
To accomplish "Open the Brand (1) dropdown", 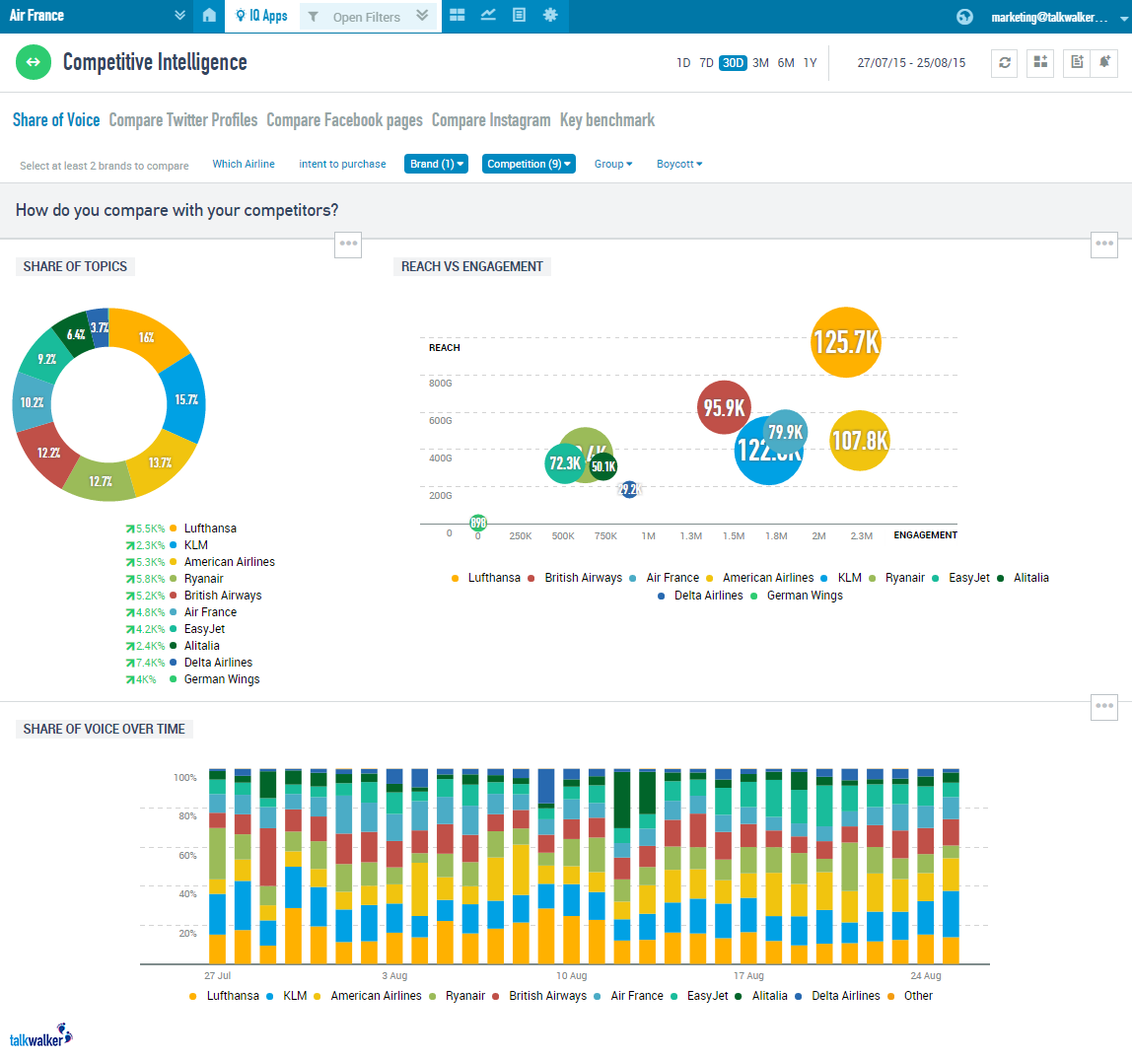I will pyautogui.click(x=435, y=164).
